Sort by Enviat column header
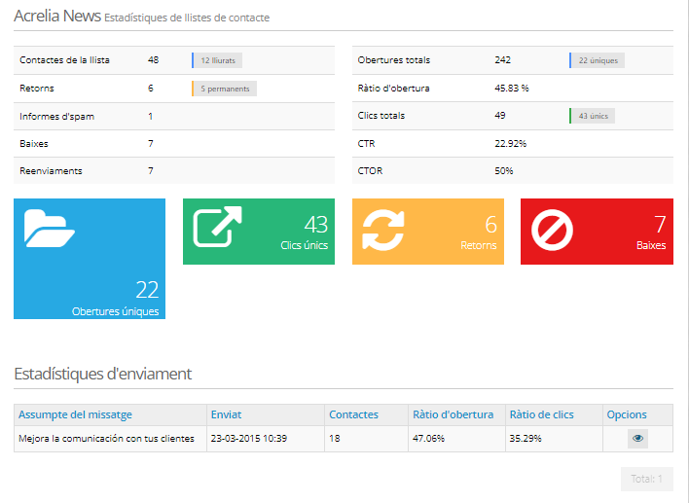The image size is (689, 503). pos(226,414)
